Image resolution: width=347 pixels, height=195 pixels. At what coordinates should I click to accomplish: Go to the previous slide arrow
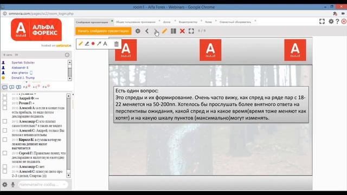[147, 31]
